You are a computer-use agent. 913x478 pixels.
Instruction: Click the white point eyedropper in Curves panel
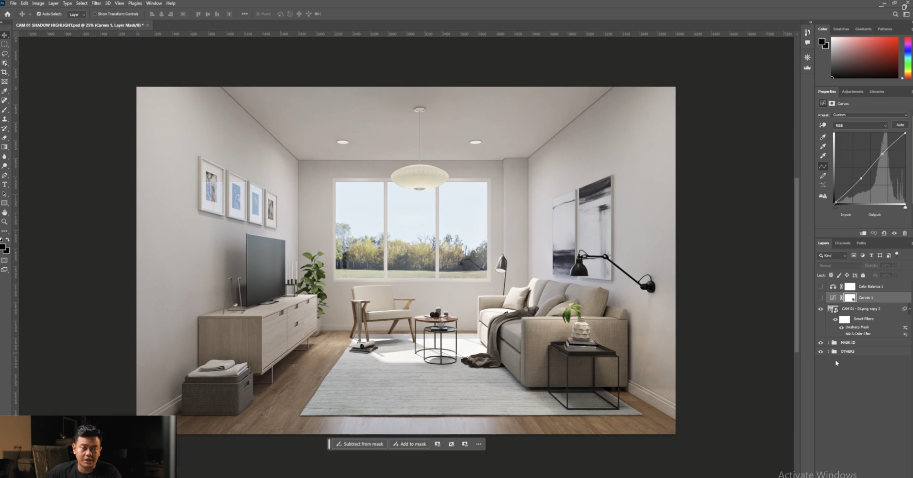point(823,156)
